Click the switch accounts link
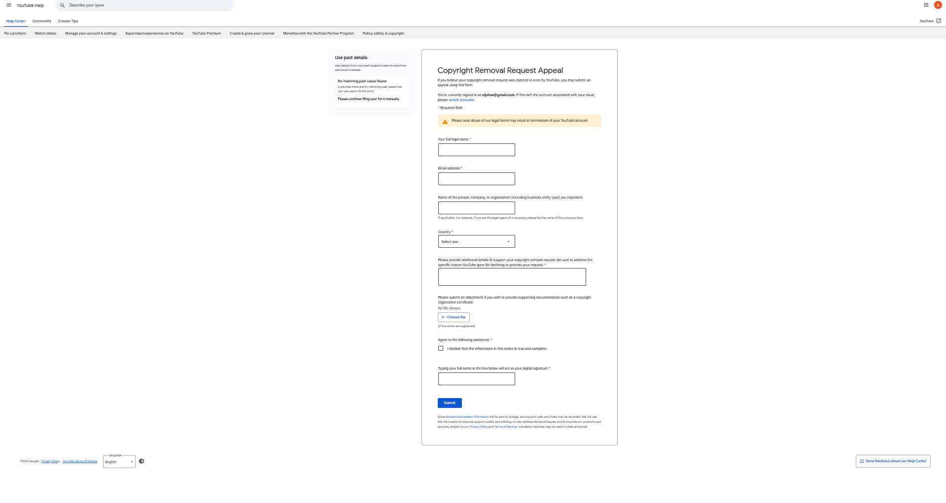This screenshot has height=503, width=946. pos(461,100)
